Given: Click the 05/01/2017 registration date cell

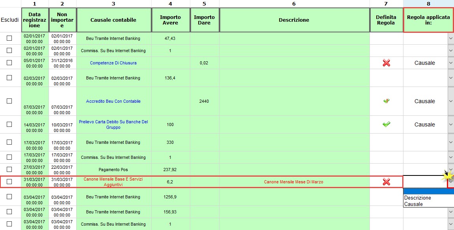Looking at the screenshot, I should pos(34,63).
